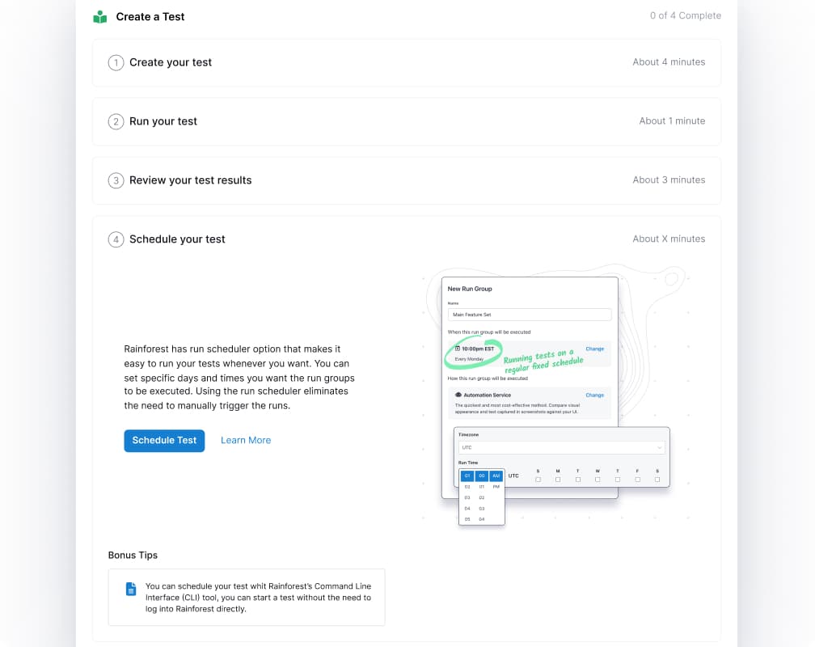This screenshot has height=647, width=815.
Task: Click the step 3 circle number icon
Action: tap(116, 180)
